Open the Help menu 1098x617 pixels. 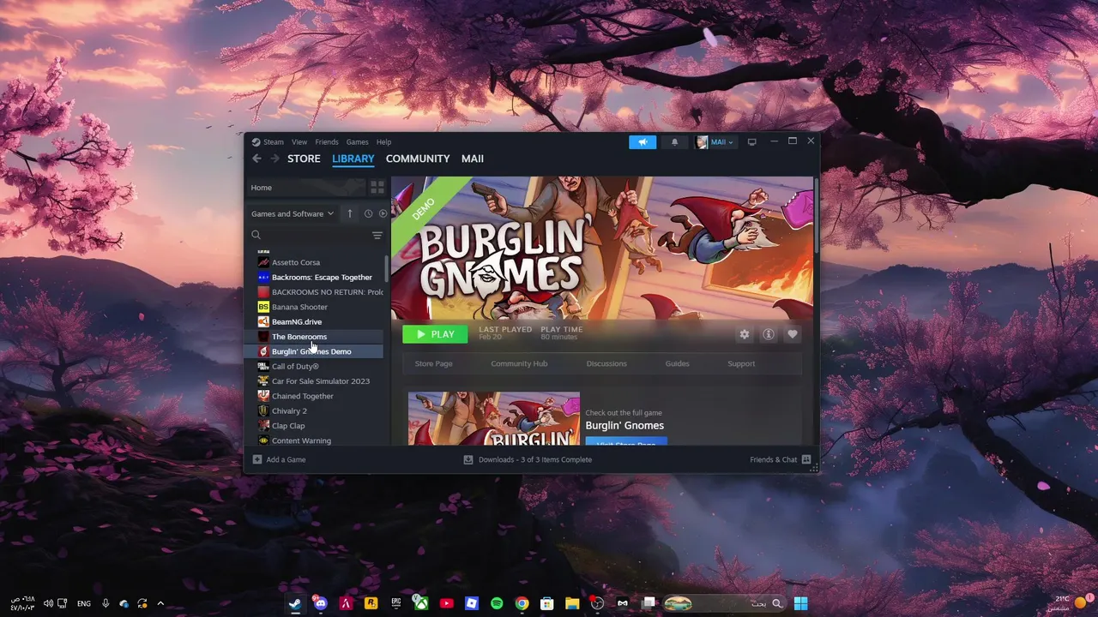(x=384, y=142)
